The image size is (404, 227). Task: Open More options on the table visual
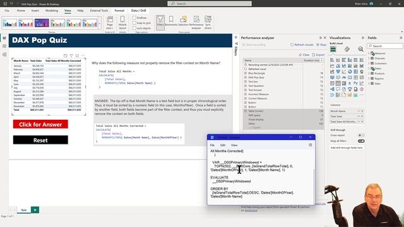[x=83, y=55]
